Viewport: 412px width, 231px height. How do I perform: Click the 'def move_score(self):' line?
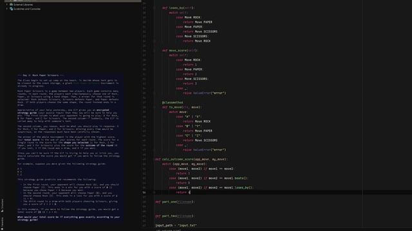coord(180,50)
